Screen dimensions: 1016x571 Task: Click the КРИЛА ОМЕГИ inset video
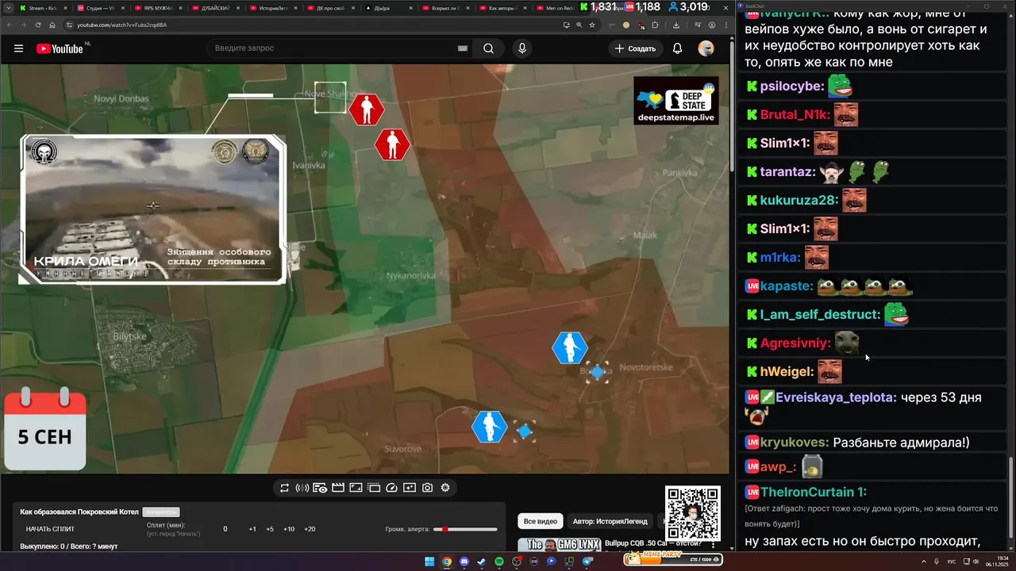point(152,209)
